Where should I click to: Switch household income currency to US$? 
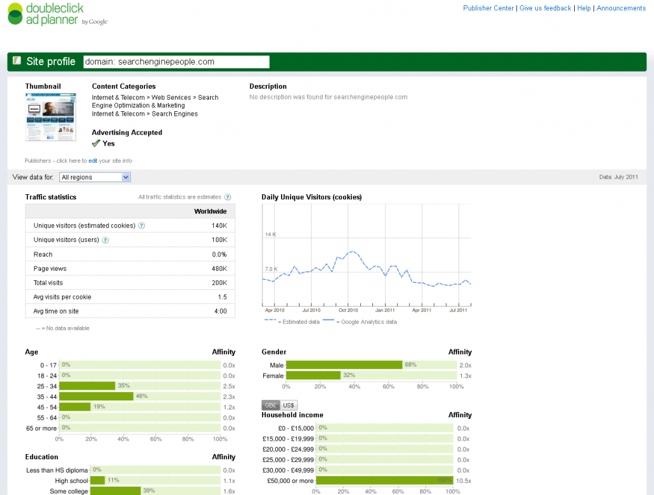(x=289, y=406)
